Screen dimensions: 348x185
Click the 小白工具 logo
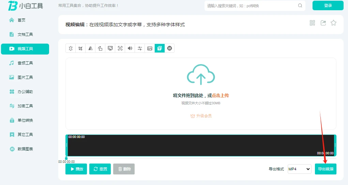[26, 6]
